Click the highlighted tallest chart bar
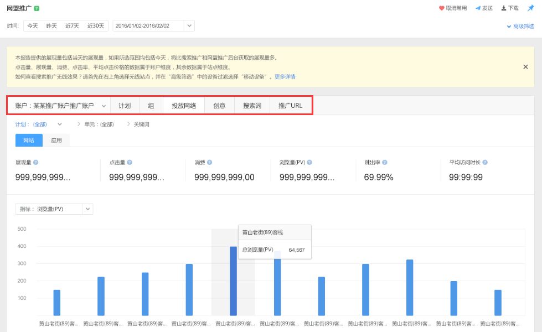 pyautogui.click(x=233, y=281)
